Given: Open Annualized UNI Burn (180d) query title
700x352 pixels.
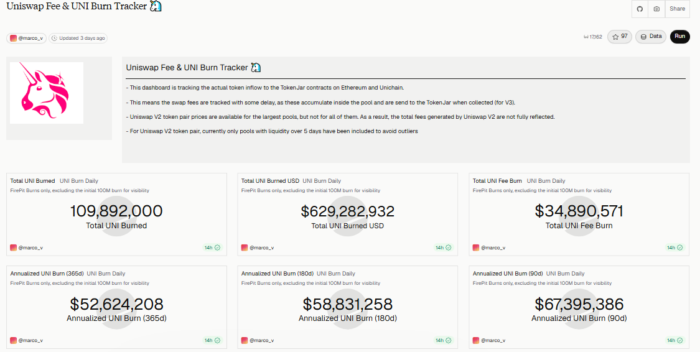Looking at the screenshot, I should (278, 274).
